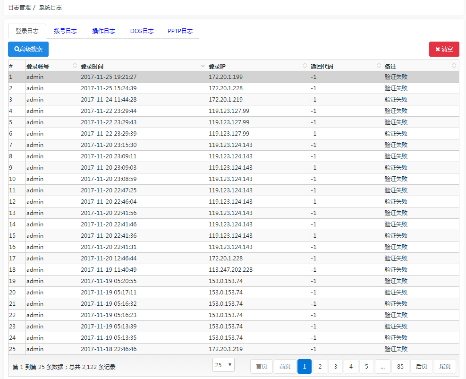Switch to the 拨号日志 tab

[65, 31]
